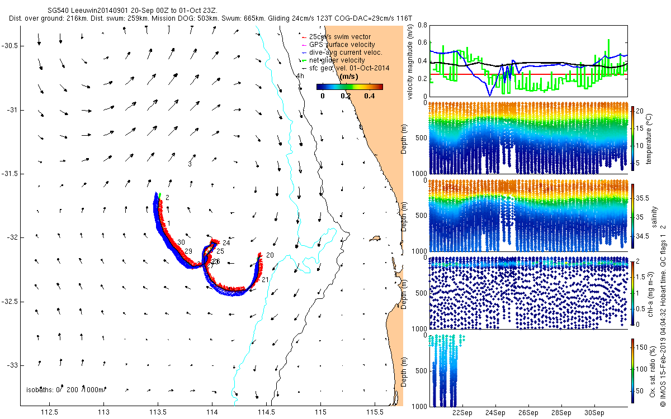Click the -32.5 latitude tick label

(11, 301)
